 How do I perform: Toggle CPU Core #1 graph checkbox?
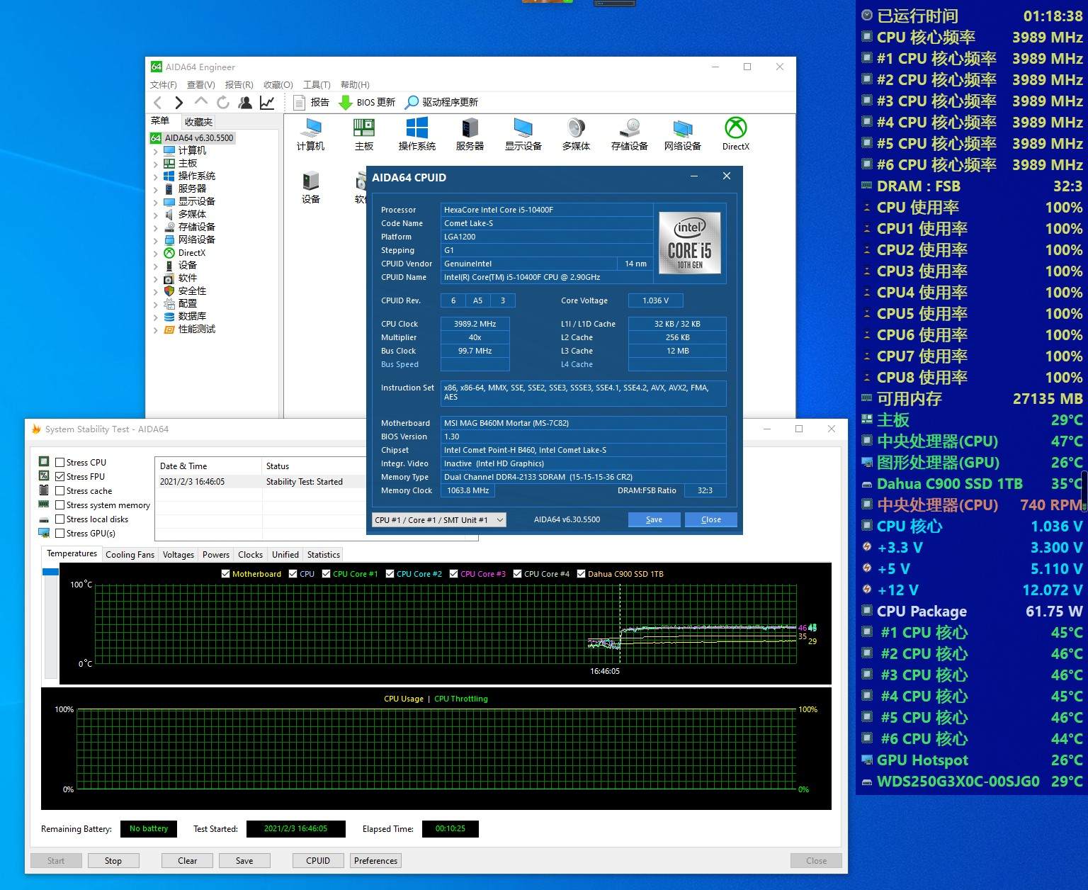[327, 574]
